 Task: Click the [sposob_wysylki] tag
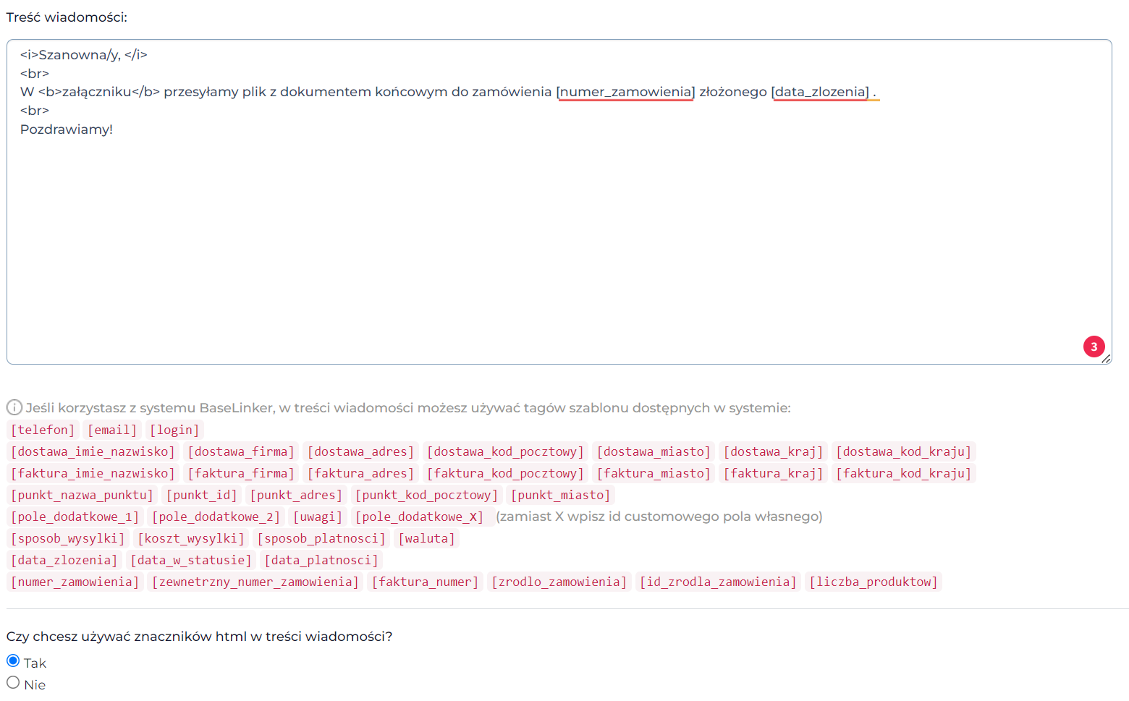67,538
